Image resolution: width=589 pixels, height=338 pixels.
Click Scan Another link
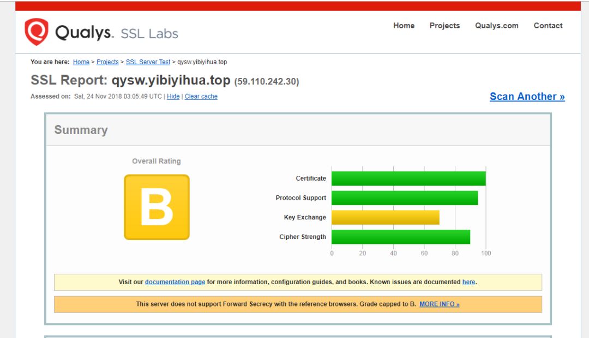(x=527, y=96)
